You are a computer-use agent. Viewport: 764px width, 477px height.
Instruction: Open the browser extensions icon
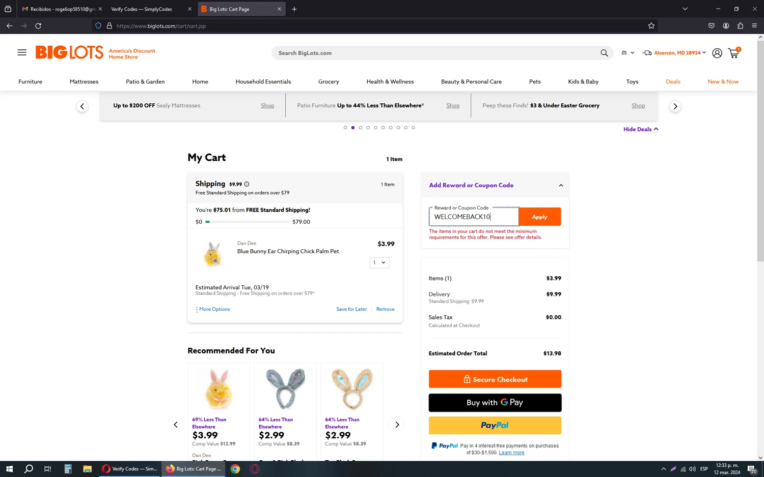(x=740, y=26)
